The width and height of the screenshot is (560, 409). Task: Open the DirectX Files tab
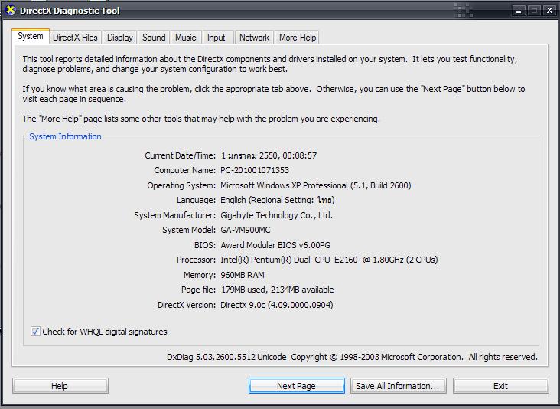click(x=75, y=38)
